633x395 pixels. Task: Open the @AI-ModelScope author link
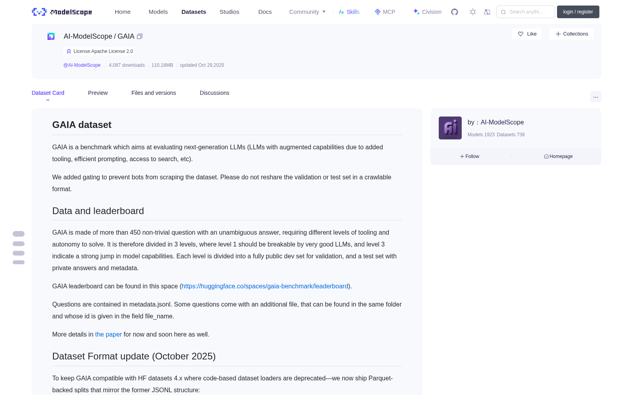(82, 65)
